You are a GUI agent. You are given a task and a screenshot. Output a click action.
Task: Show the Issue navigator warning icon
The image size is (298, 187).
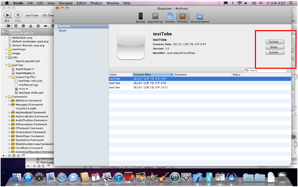pos(30,26)
